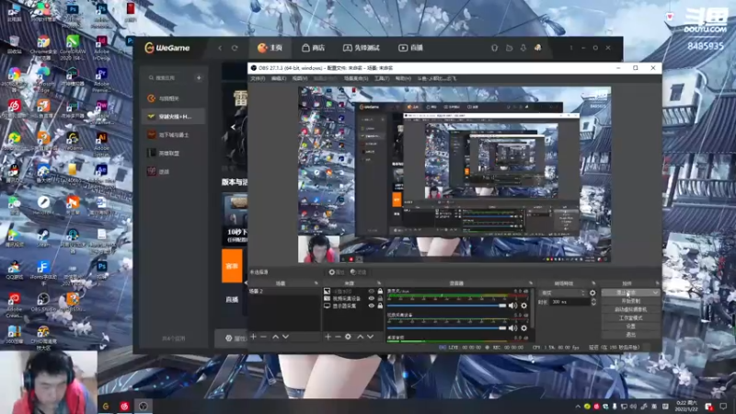Toggle visibility of first image source
Viewport: 736px width, 414px height.
coord(372,292)
